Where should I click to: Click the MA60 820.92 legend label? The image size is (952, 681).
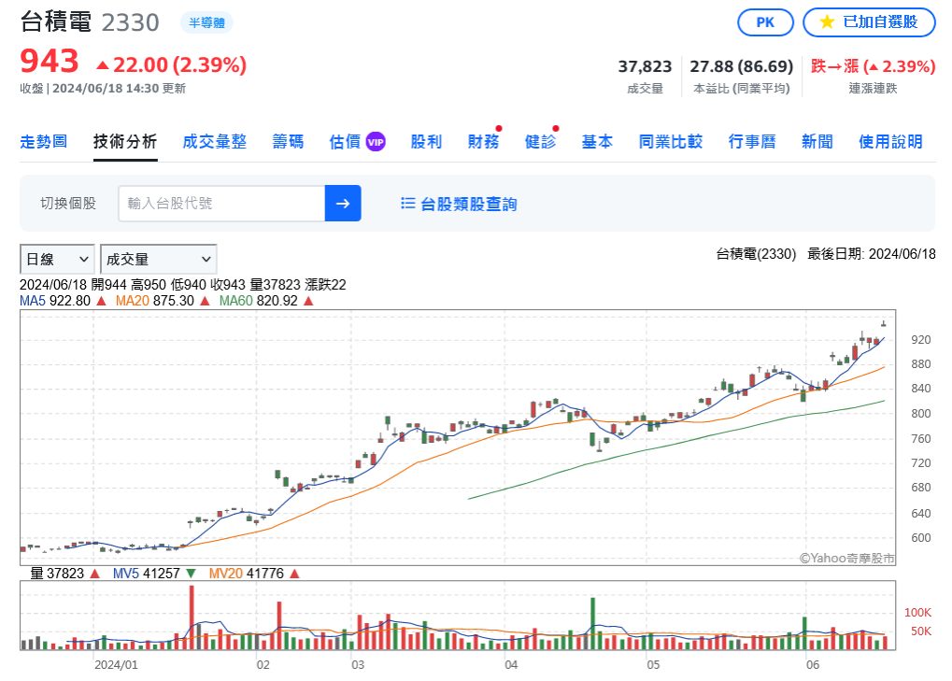(x=266, y=301)
